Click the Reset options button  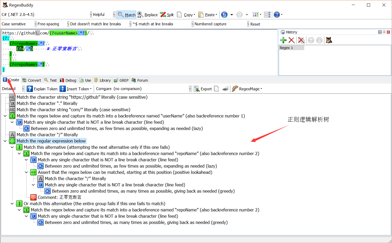tap(255, 24)
